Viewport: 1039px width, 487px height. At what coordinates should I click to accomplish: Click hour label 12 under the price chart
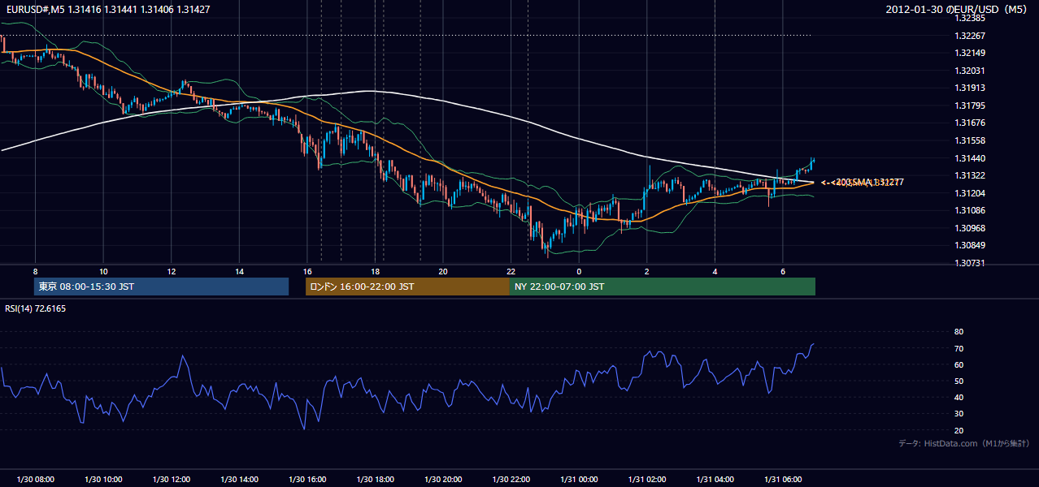(x=172, y=271)
